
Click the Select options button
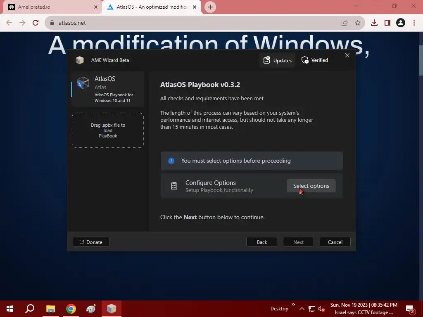[311, 186]
